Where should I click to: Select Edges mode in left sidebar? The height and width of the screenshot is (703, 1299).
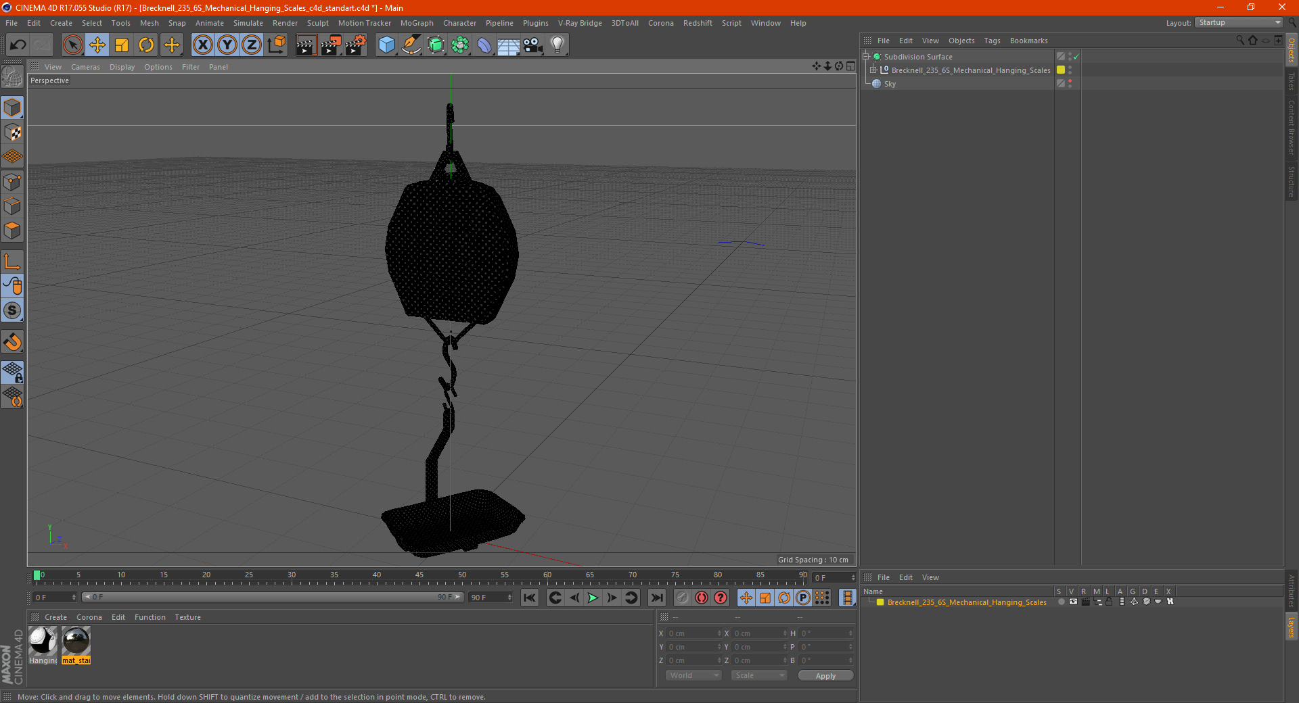point(12,206)
